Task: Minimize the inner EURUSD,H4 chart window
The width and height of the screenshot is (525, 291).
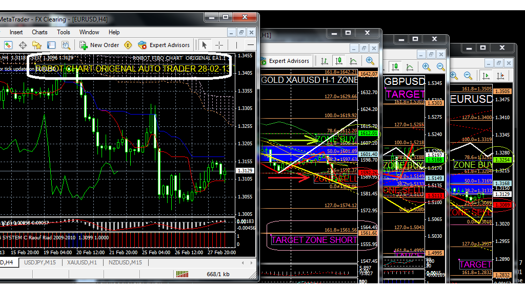Action: click(231, 32)
